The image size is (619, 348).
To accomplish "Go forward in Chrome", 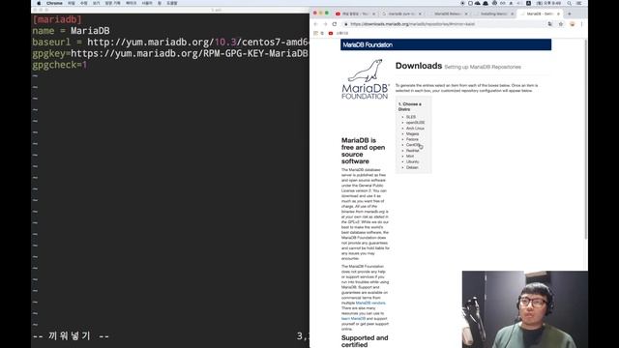I will pos(325,24).
